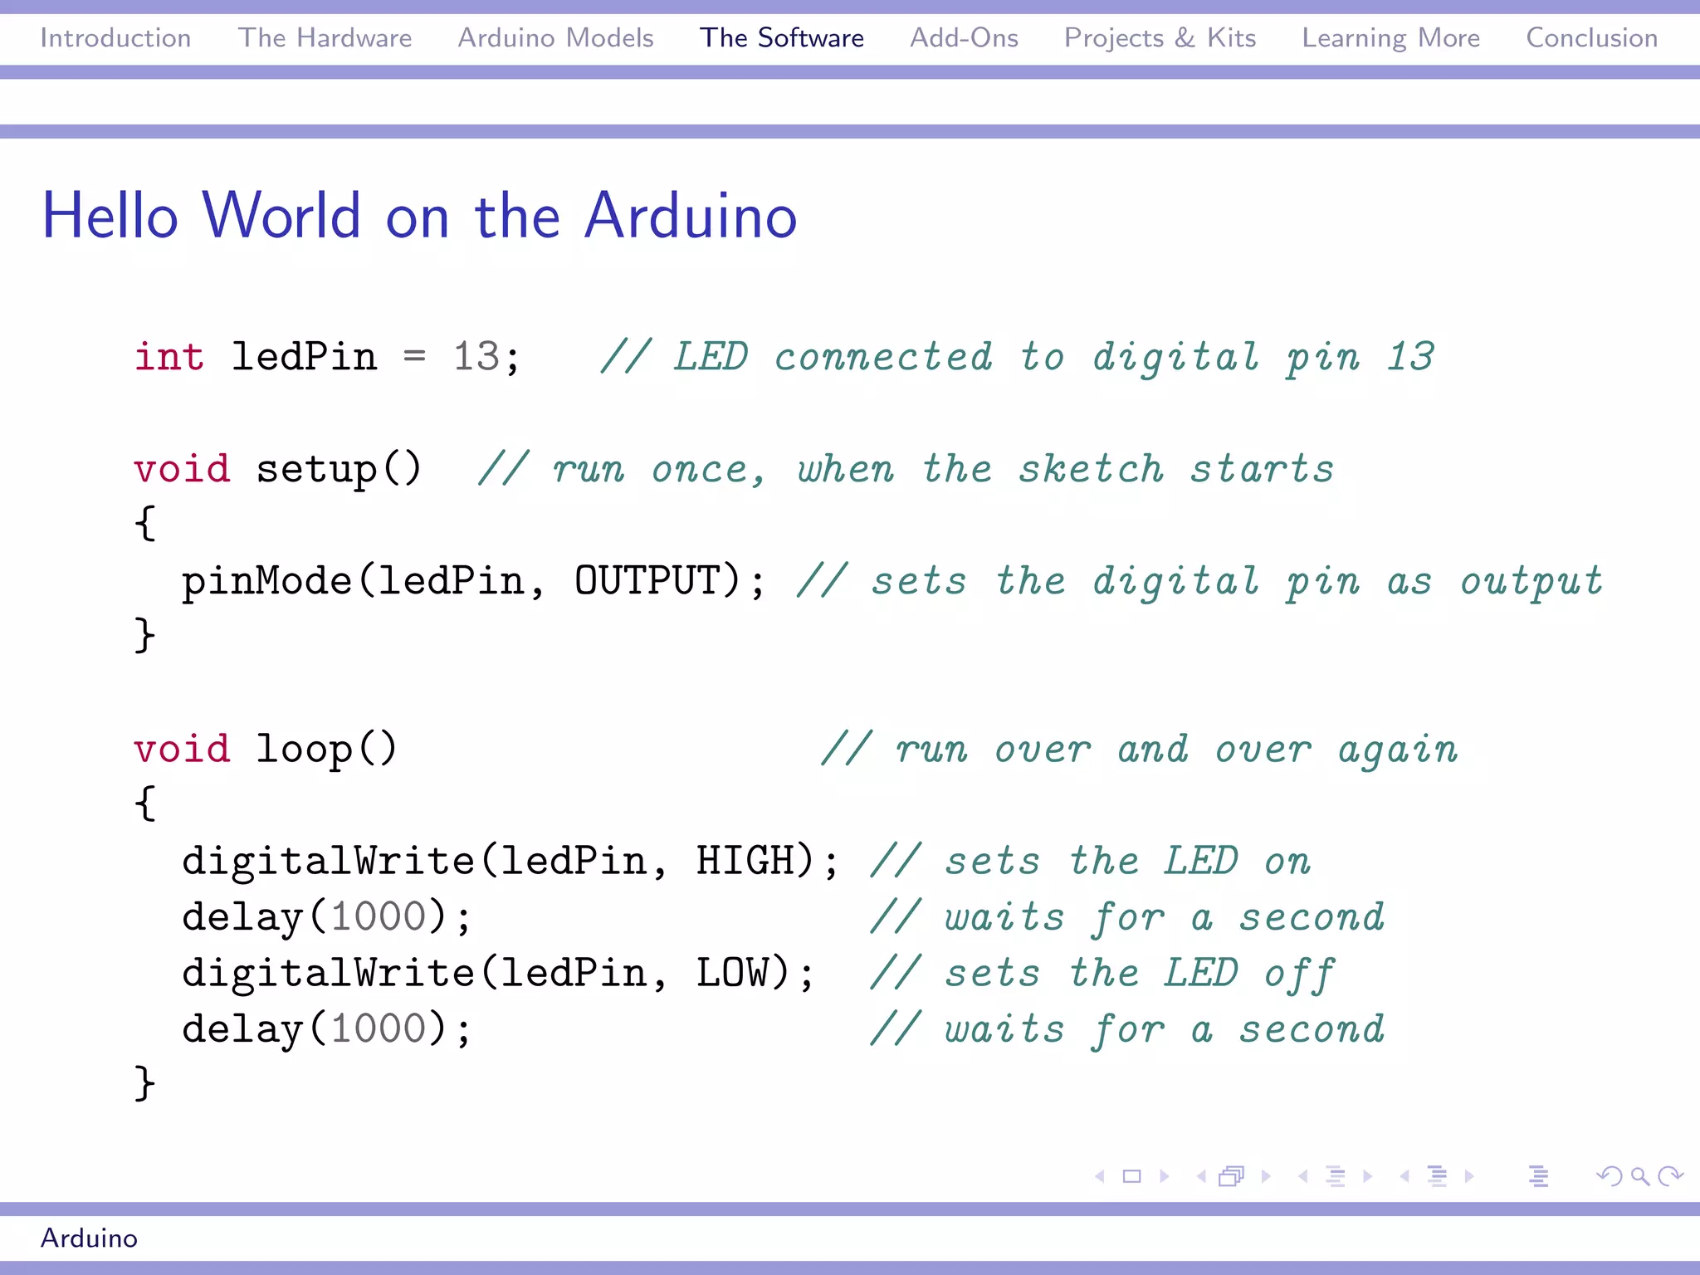Click the comment 'sets the digital pin as output'
This screenshot has width=1700, height=1275.
[1237, 581]
